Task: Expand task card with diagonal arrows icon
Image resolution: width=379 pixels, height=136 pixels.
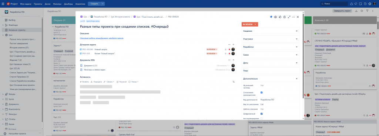Action: tap(289, 17)
